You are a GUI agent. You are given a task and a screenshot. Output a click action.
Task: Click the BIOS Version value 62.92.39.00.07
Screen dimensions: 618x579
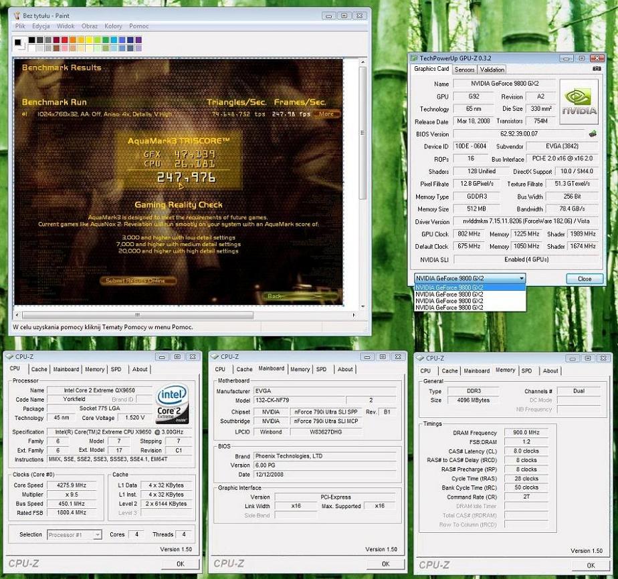(x=519, y=134)
